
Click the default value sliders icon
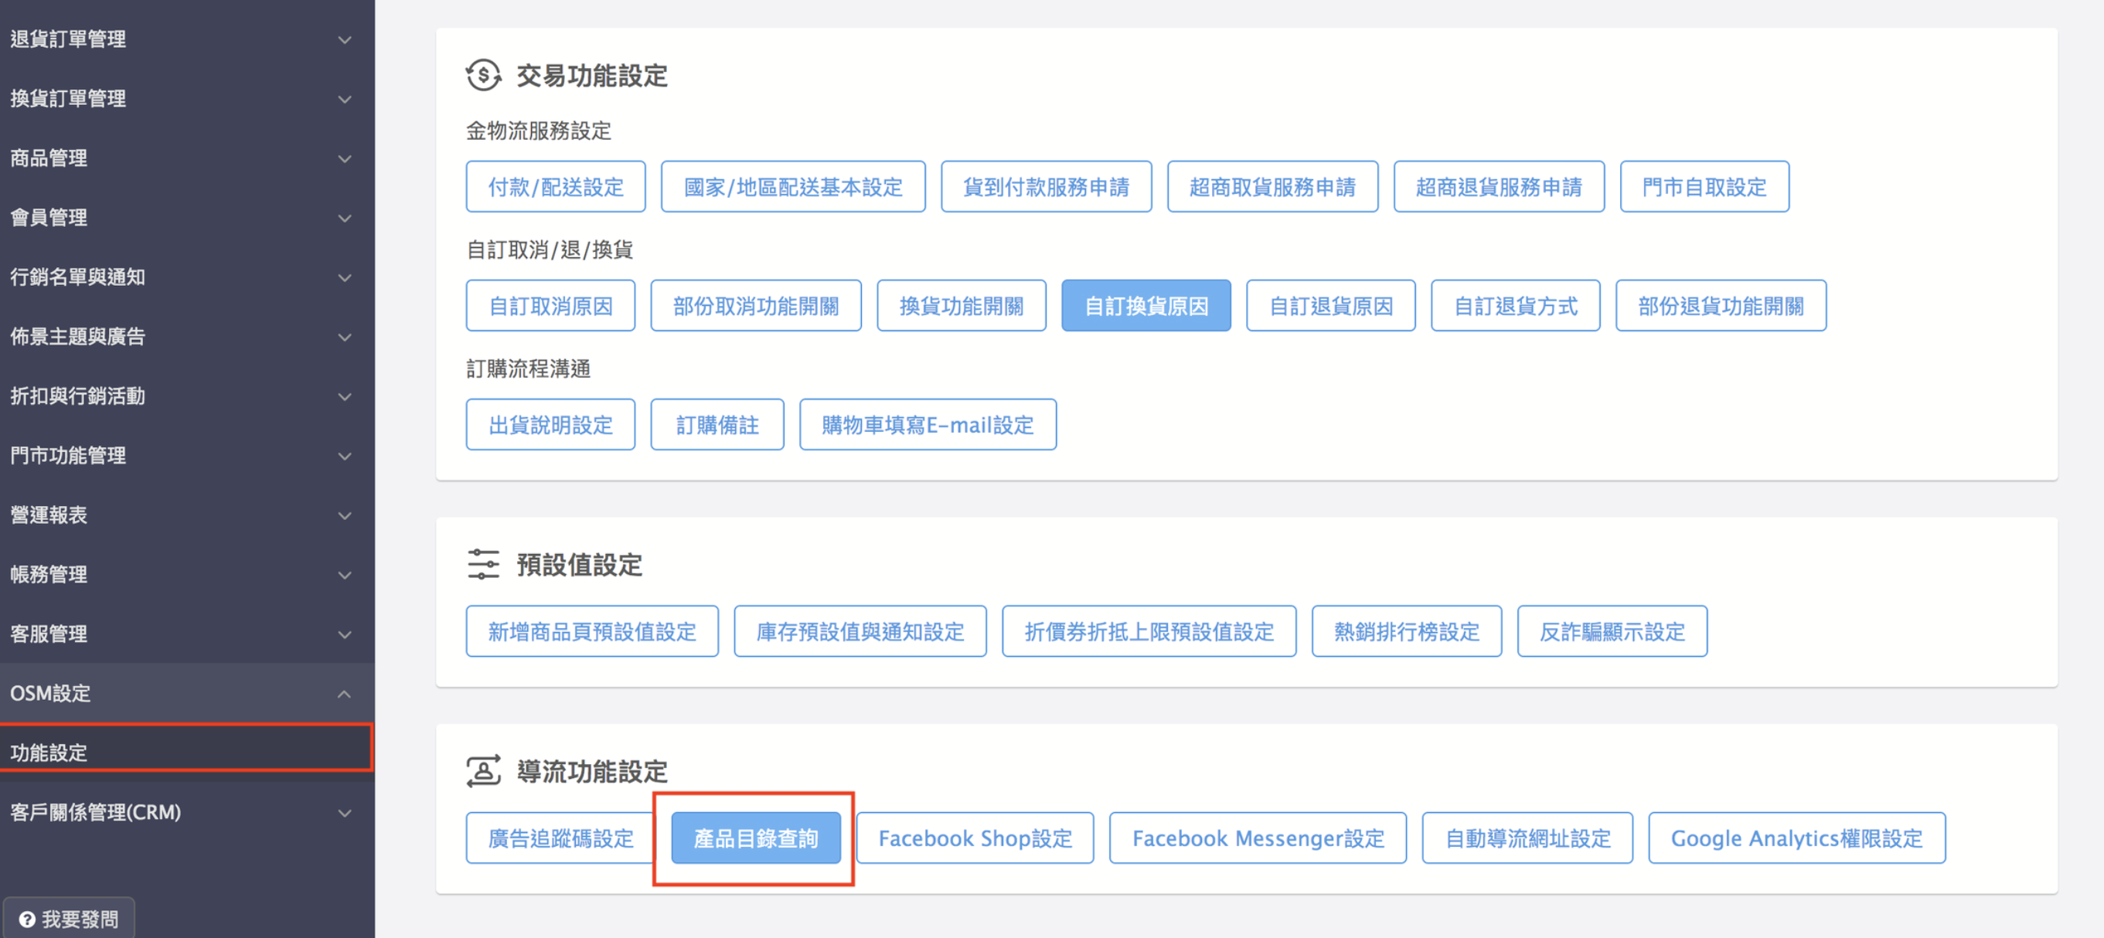(x=482, y=564)
